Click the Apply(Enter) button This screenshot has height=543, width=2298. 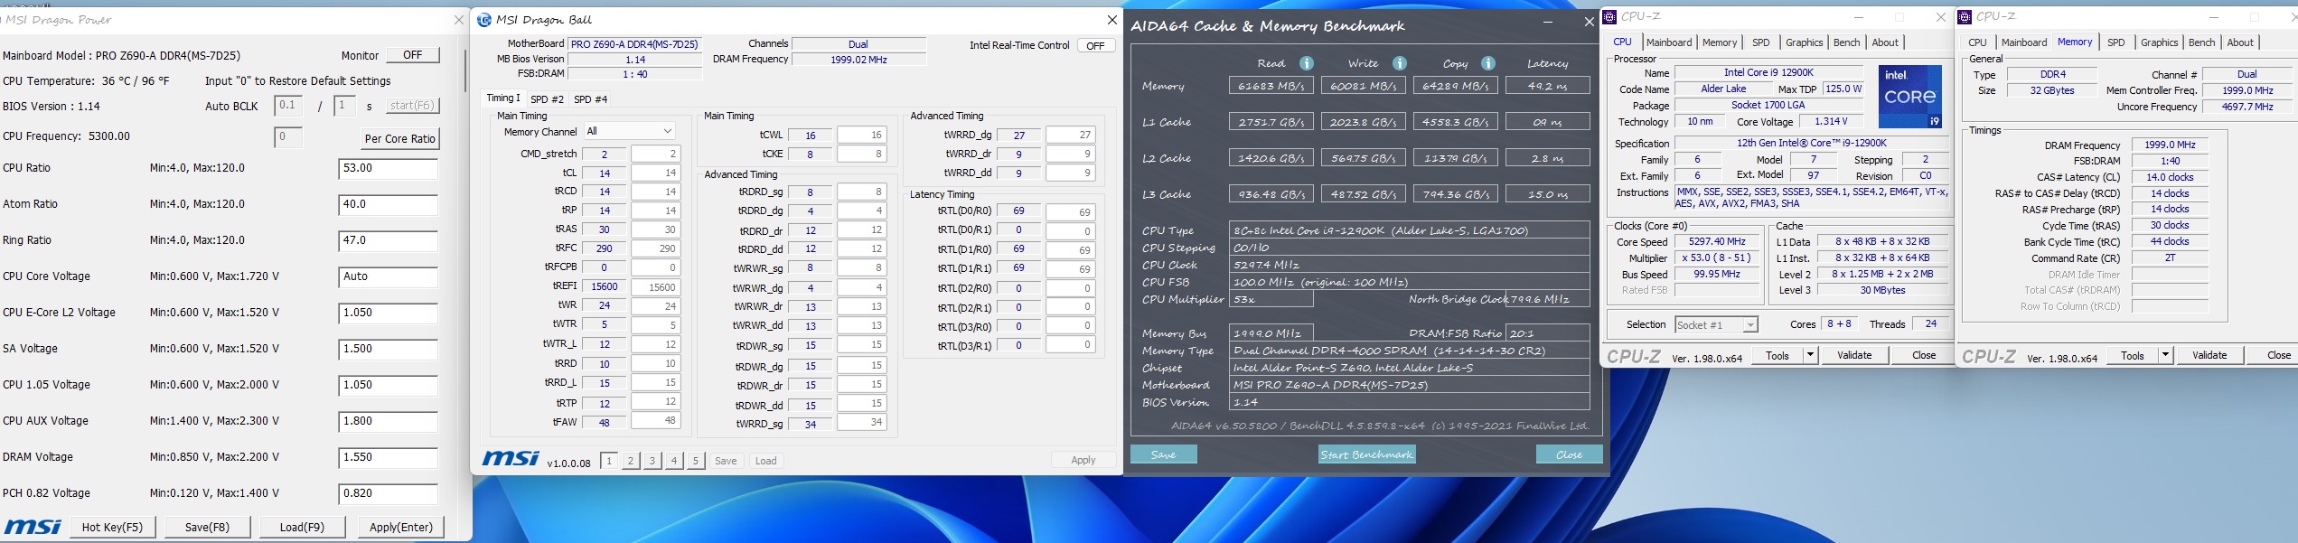click(x=401, y=527)
